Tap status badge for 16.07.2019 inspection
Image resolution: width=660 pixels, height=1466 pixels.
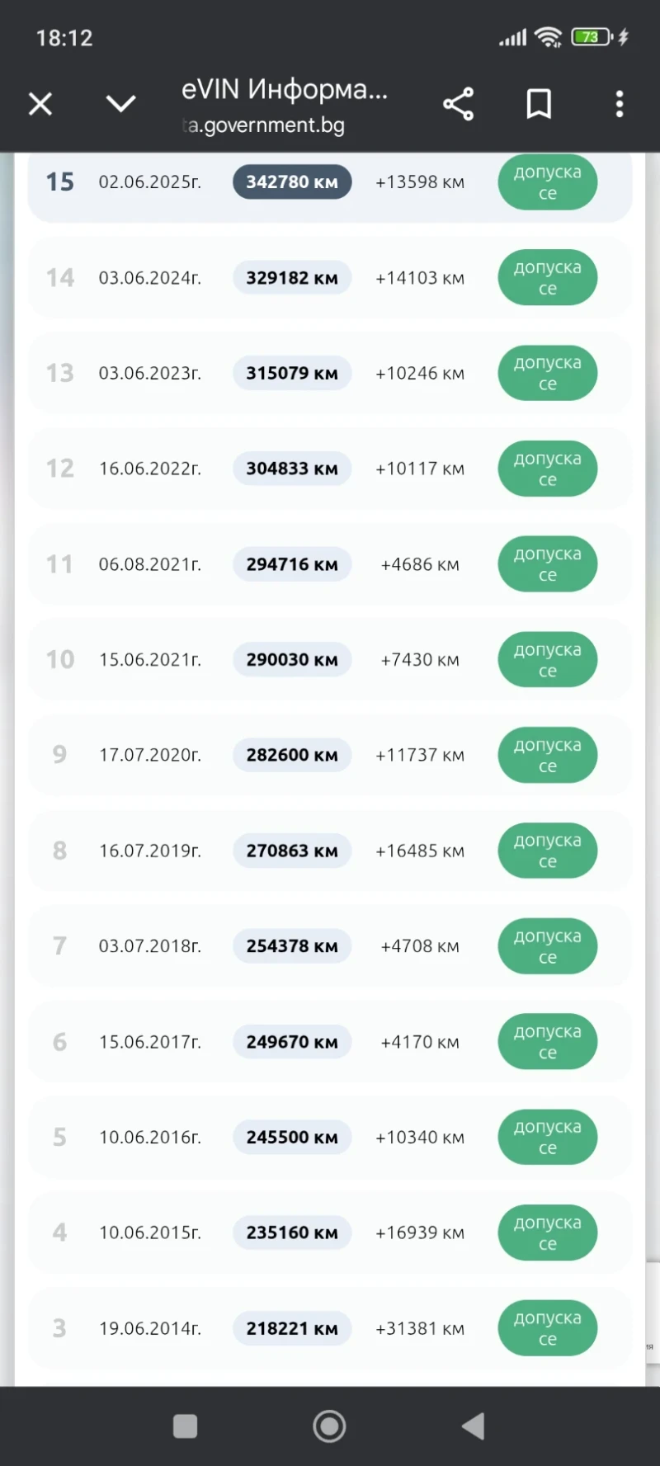547,851
